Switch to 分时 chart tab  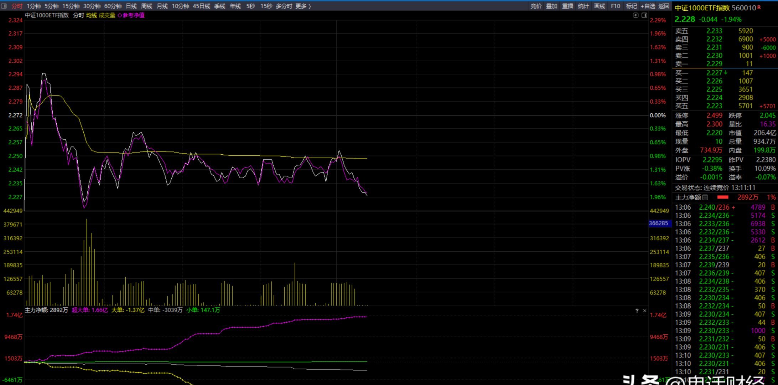[17, 6]
